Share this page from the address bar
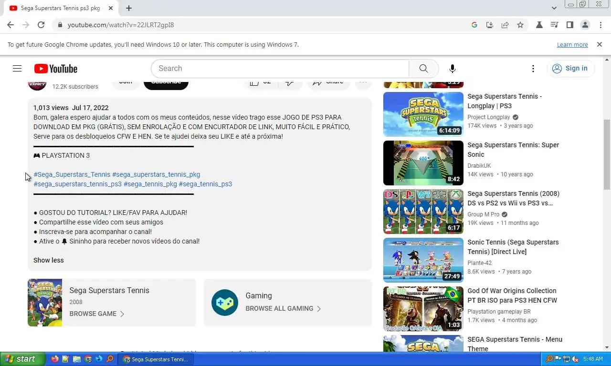Image resolution: width=611 pixels, height=366 pixels. tap(505, 25)
